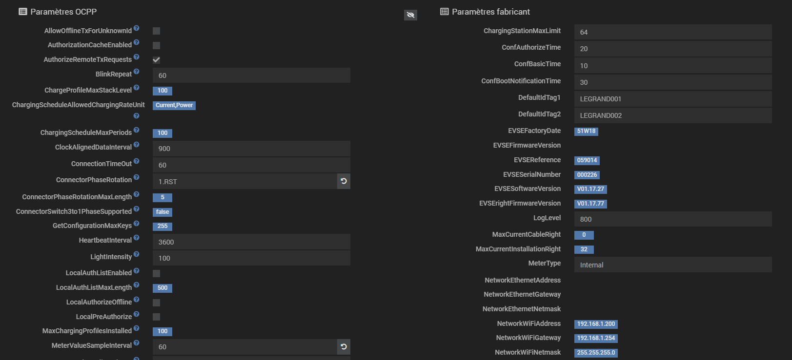This screenshot has width=792, height=360.
Task: Click the eye-slash hide icon
Action: 410,15
